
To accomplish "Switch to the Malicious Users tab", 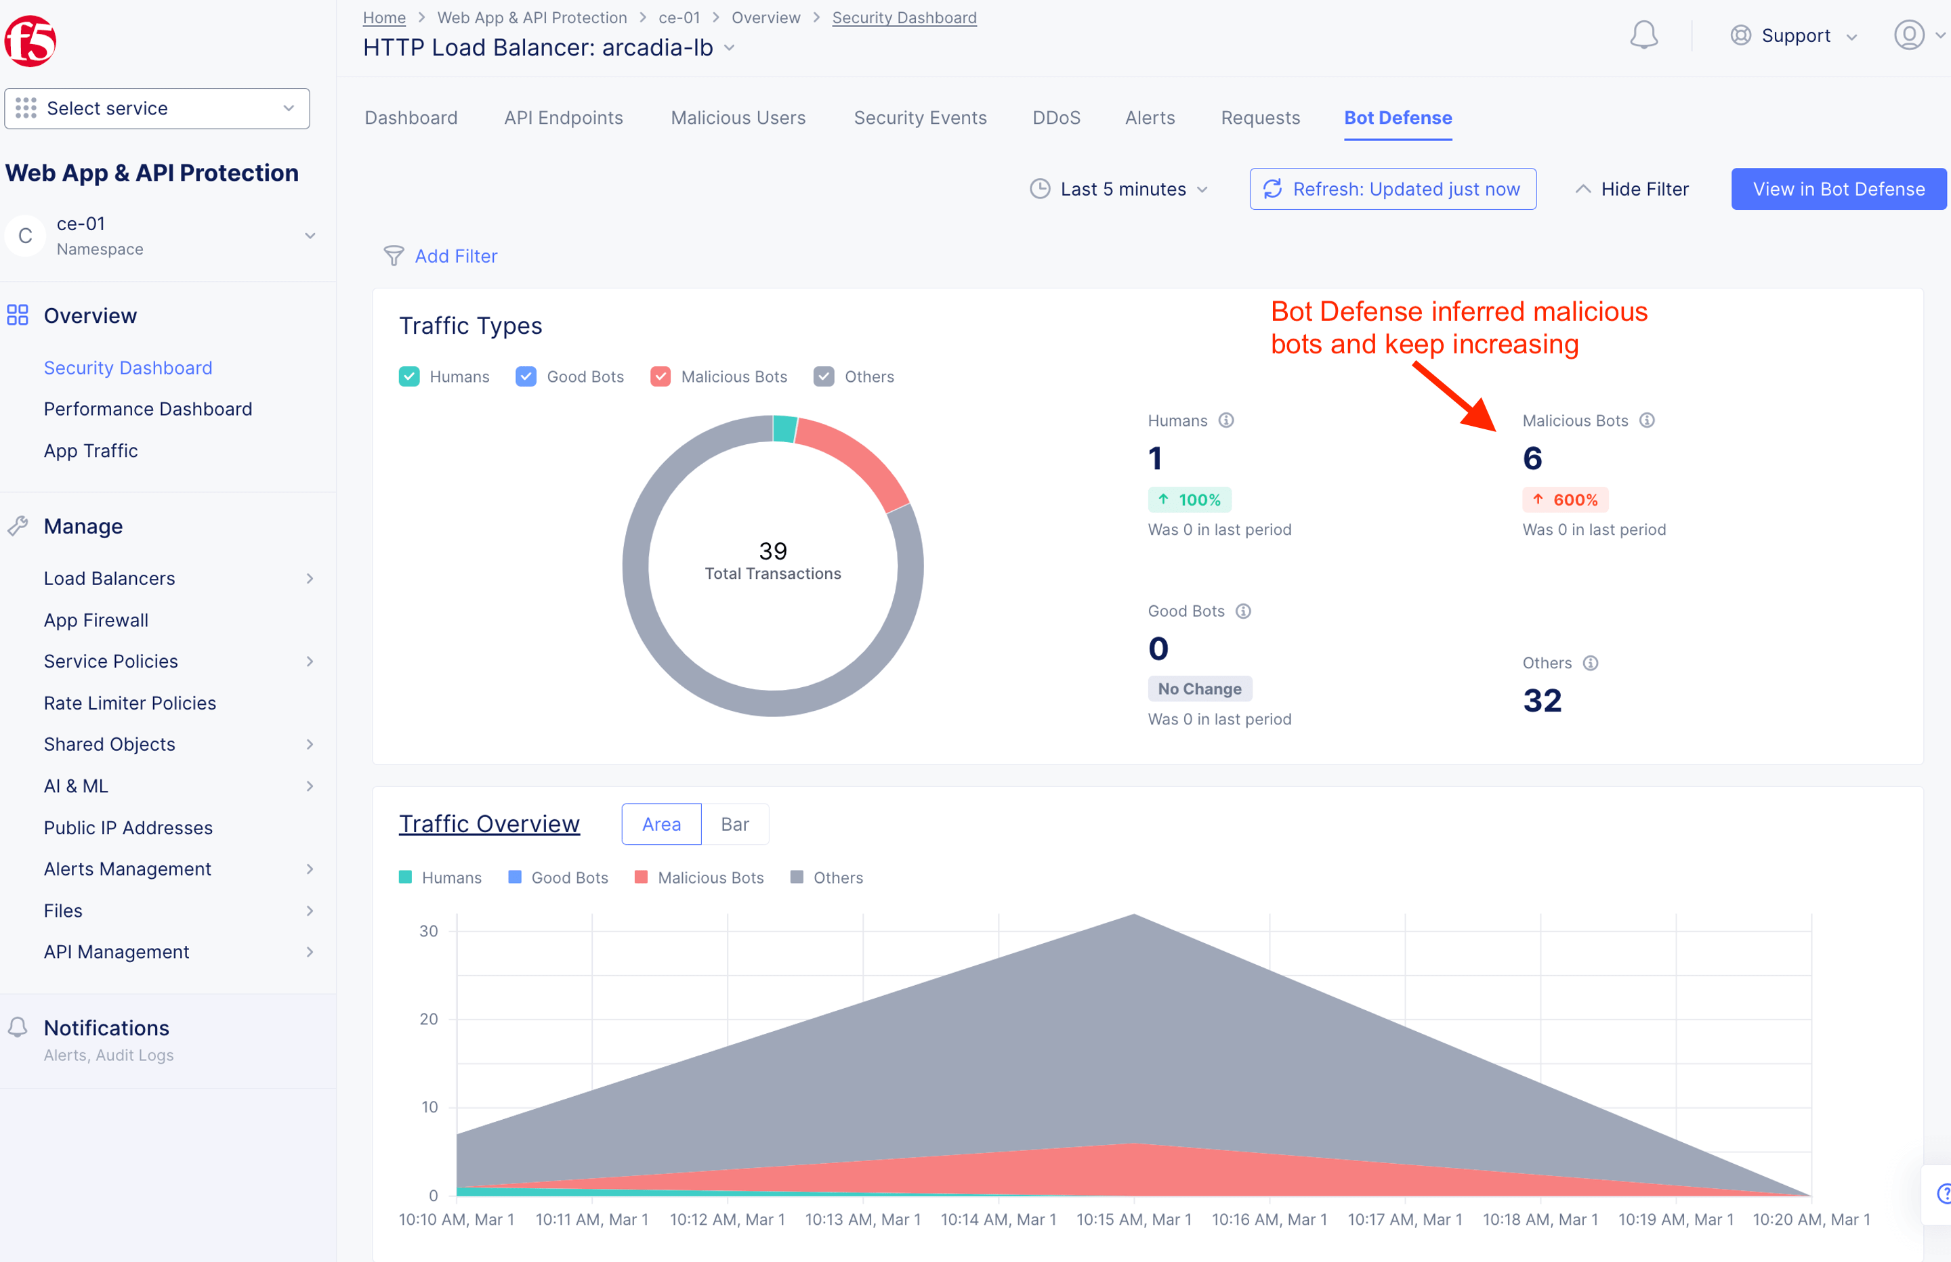I will tap(738, 118).
